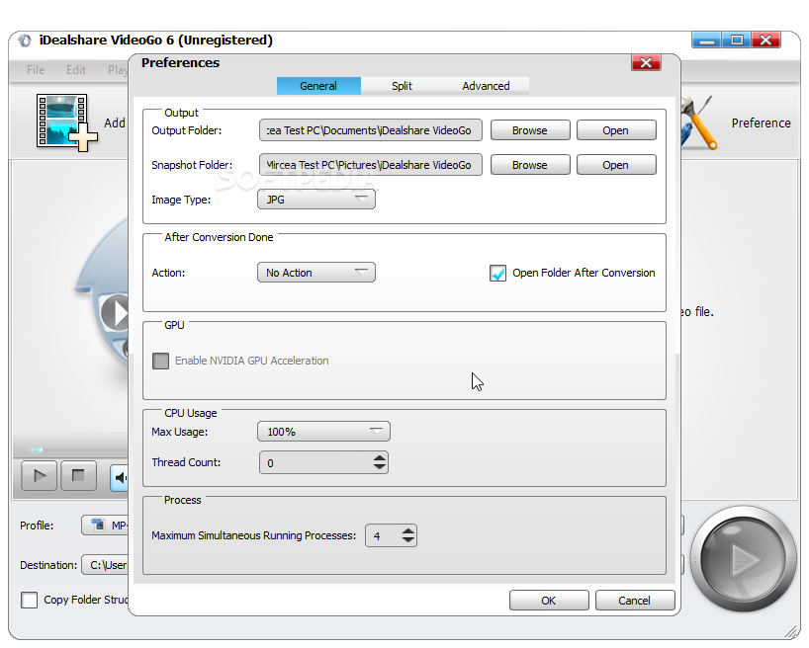Switch to the Split tab
809x648 pixels.
(402, 86)
